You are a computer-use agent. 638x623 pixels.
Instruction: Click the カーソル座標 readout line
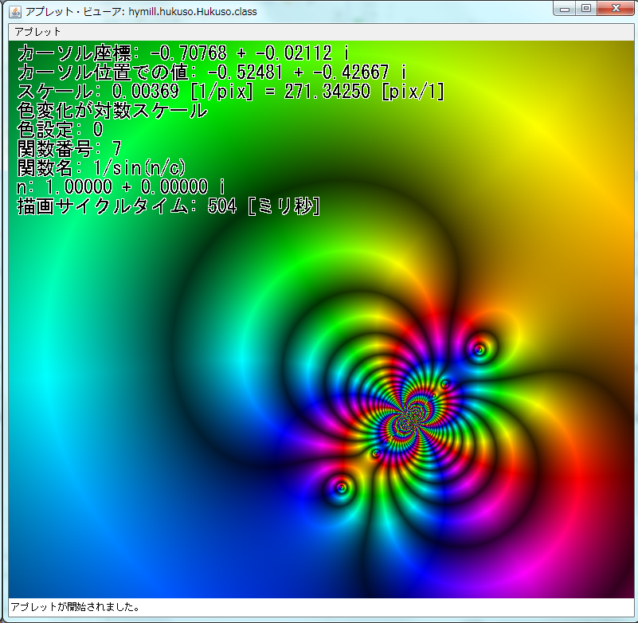(x=183, y=53)
